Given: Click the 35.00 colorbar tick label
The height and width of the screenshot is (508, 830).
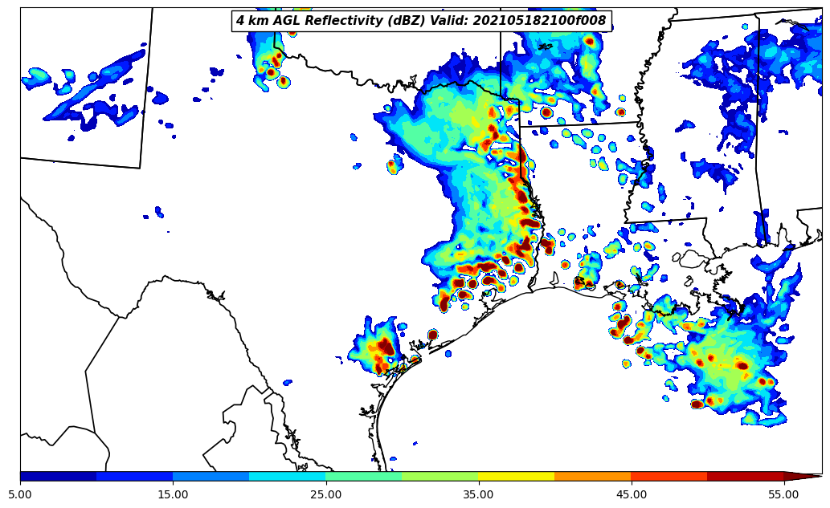Looking at the screenshot, I should coord(478,494).
